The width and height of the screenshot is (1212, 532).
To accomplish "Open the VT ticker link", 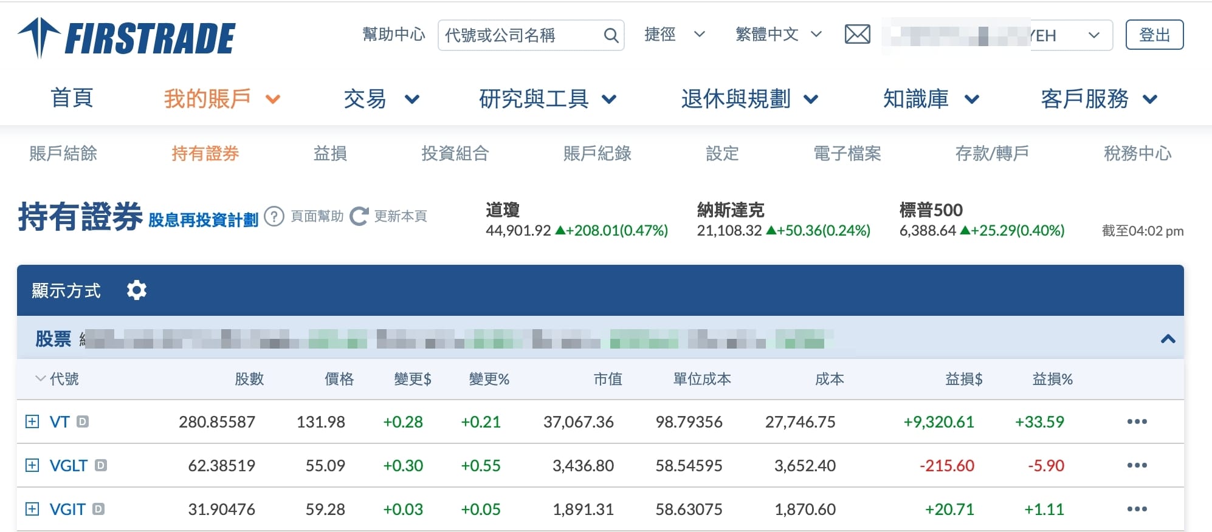I will [x=60, y=421].
